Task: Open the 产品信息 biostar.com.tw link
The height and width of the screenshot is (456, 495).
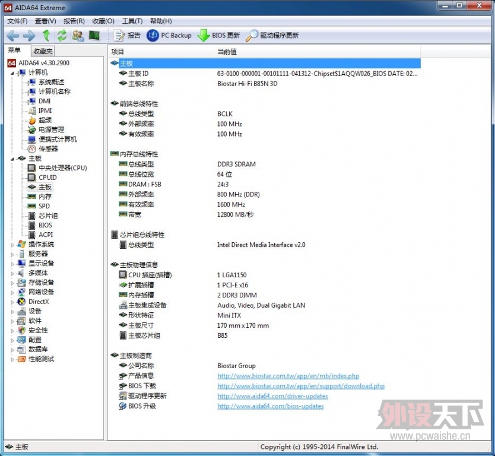Action: point(288,376)
